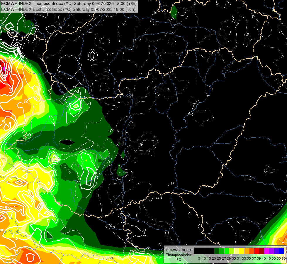Click the legend tick value '29'

(x=229, y=258)
